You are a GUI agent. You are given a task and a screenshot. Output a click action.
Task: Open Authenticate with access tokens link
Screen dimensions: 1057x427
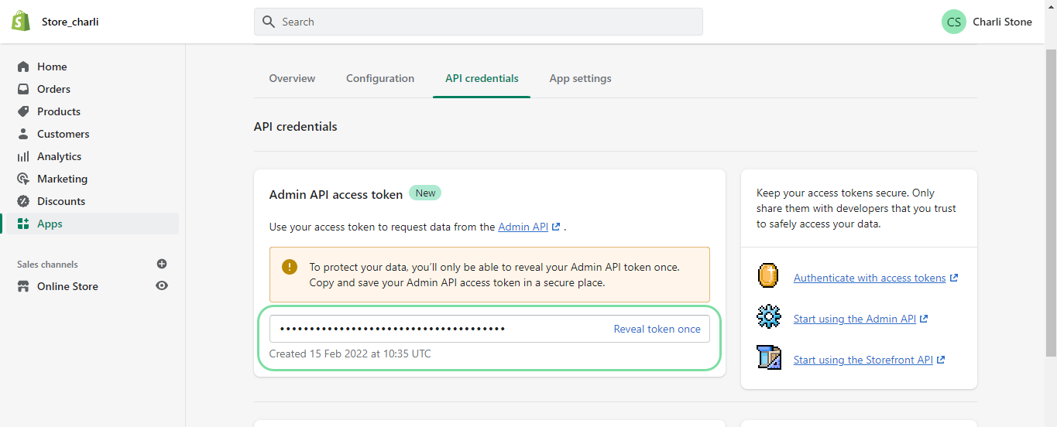[x=870, y=278]
